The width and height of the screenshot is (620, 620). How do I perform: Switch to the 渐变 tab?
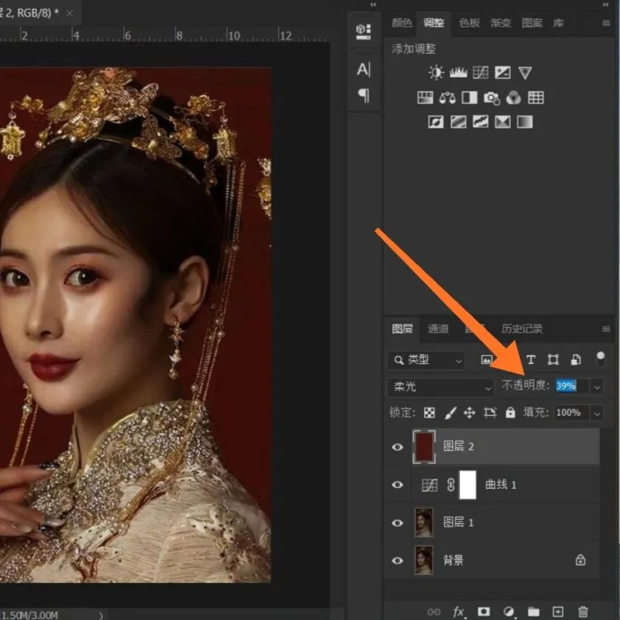pos(500,23)
